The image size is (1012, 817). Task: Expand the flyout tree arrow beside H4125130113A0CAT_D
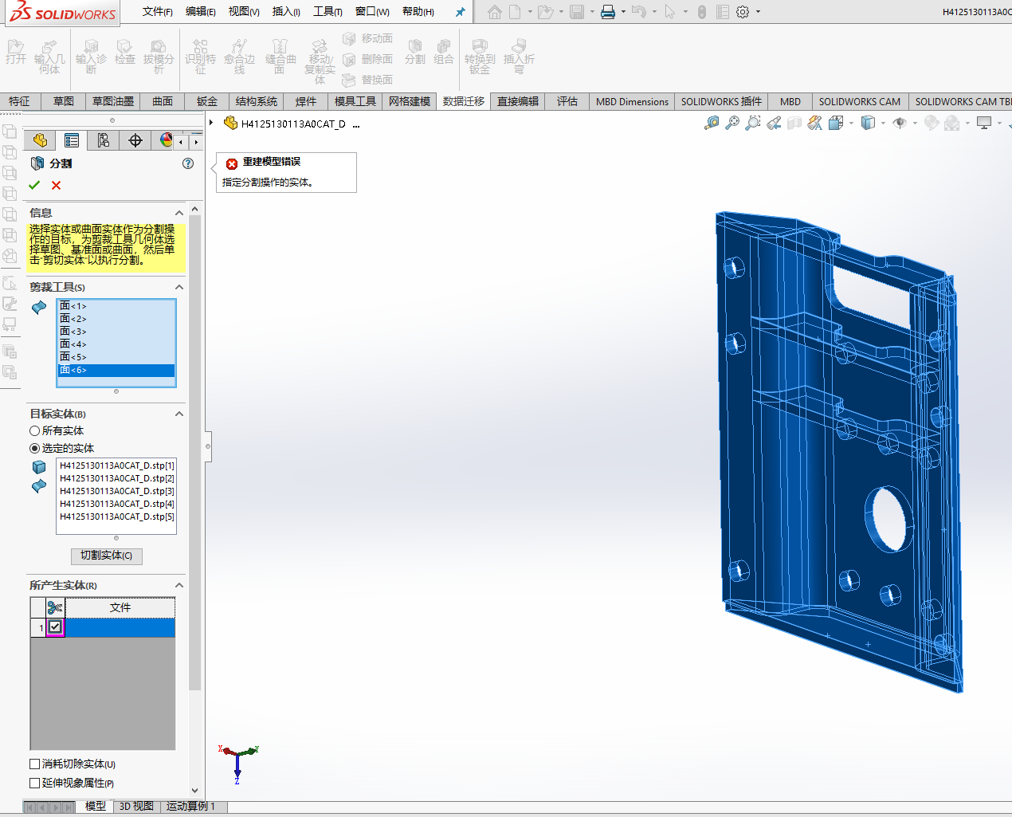pos(211,123)
